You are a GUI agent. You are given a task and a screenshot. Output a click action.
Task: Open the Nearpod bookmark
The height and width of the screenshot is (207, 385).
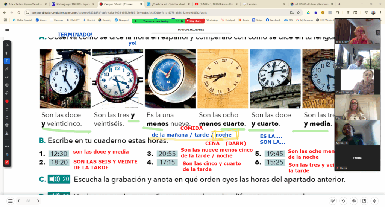(121, 20)
